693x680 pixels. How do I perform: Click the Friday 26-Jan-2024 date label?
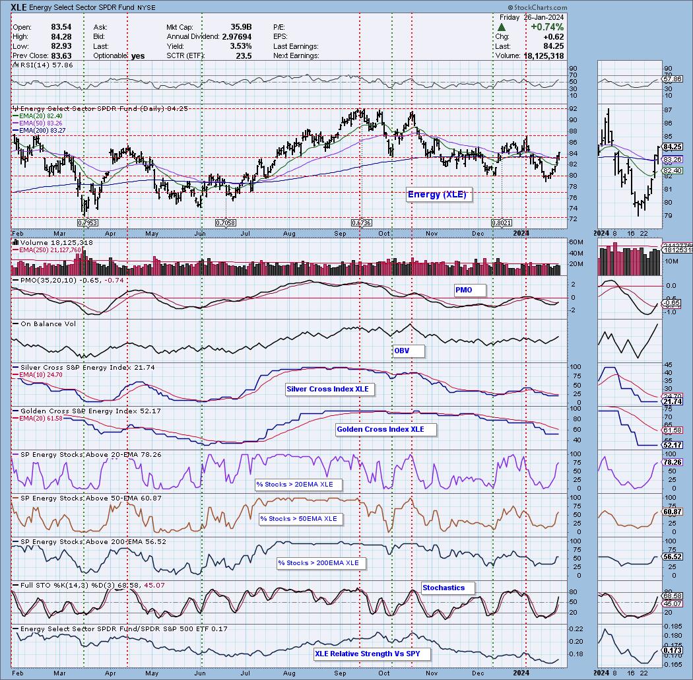pos(531,17)
